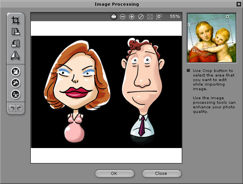Open the color balance scale tool
Image resolution: width=243 pixels, height=184 pixels.
coord(16,95)
